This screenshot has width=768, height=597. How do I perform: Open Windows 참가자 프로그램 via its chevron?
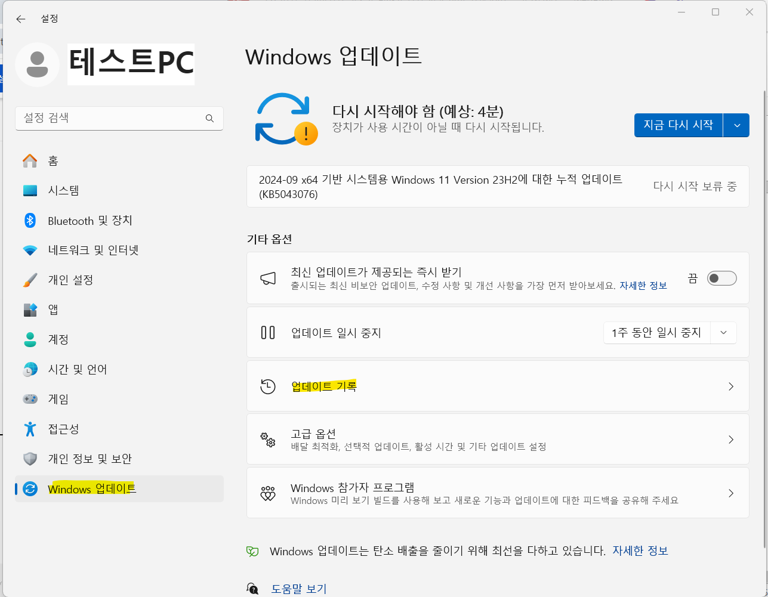coord(731,493)
